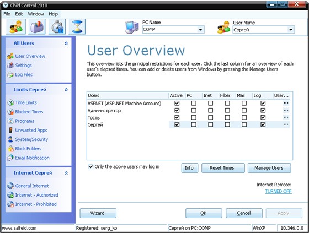This screenshot has width=309, height=233.
Task: Click the Child Control icon in the title bar
Action: [6, 5]
